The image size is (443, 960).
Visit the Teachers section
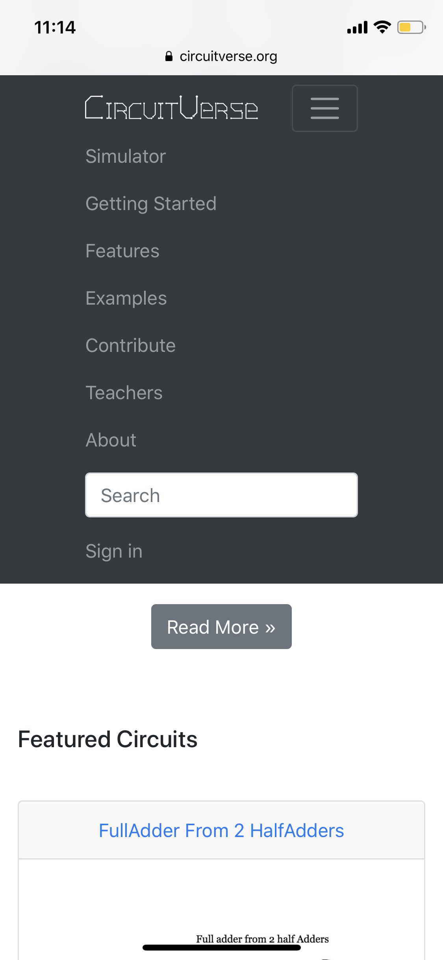pyautogui.click(x=124, y=393)
